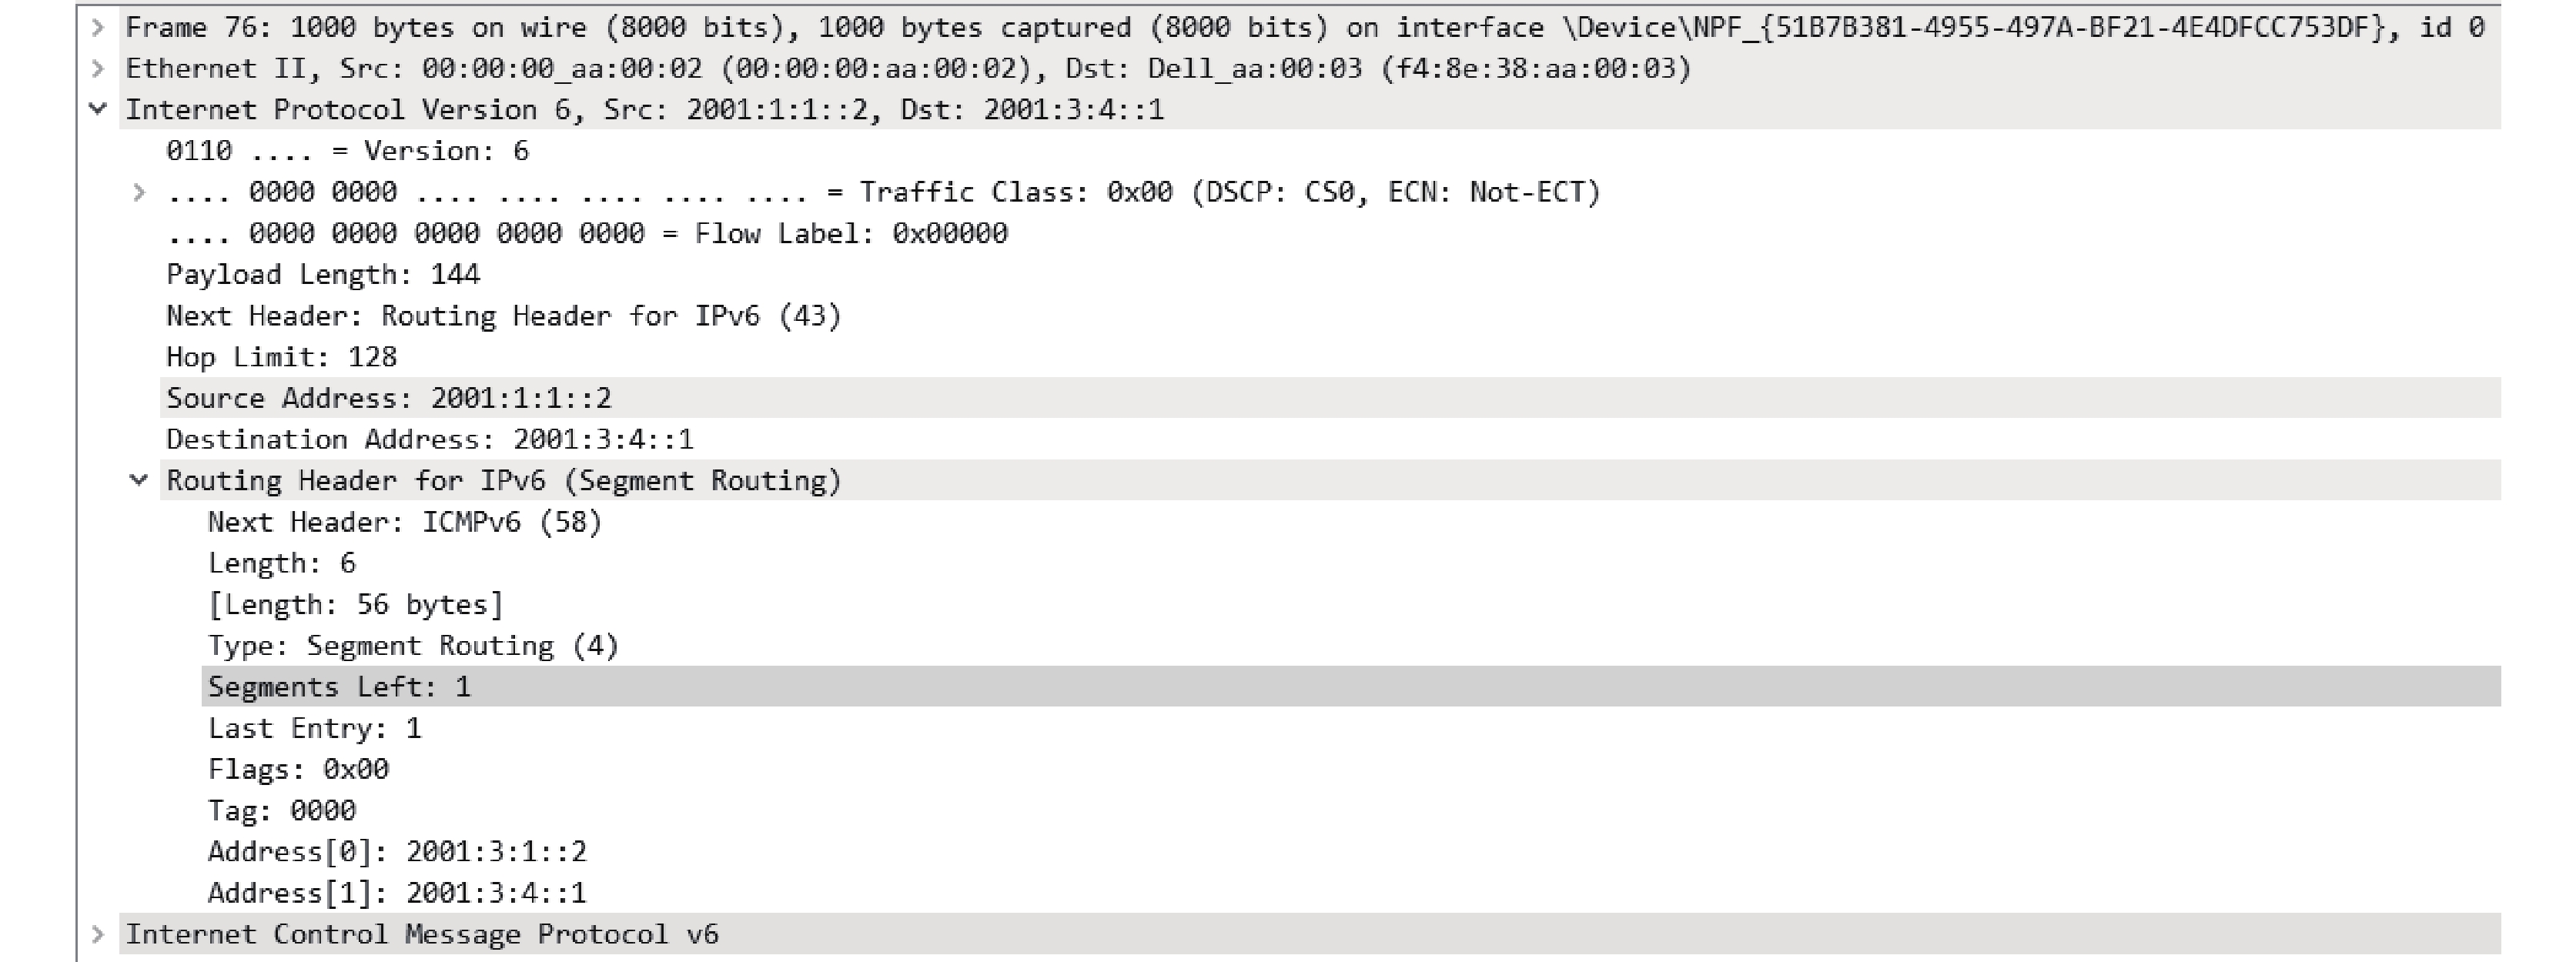The width and height of the screenshot is (2576, 962).
Task: Select the Type: Segment Routing (4) row
Action: coord(413,646)
